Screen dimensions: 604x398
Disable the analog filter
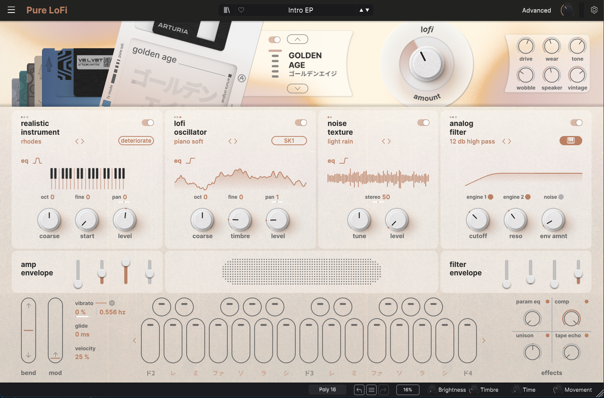[x=577, y=123]
